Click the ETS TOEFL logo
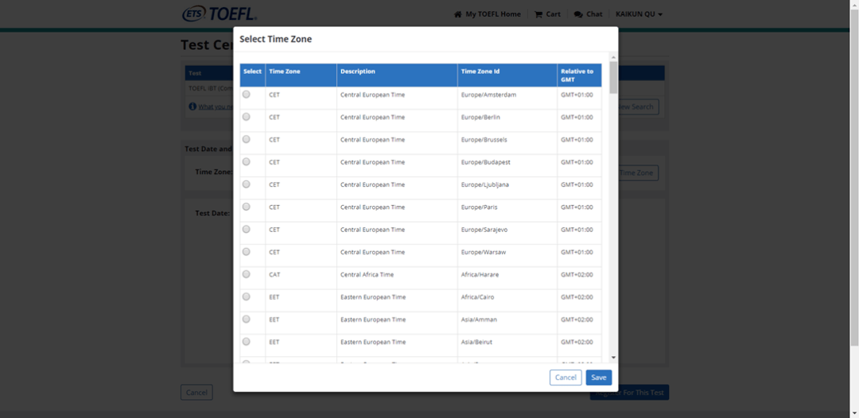This screenshot has width=859, height=418. pyautogui.click(x=219, y=14)
